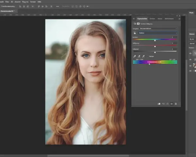Screen dimensions: 196x157
Task: Click the clip to layer icon
Action: click(159, 104)
